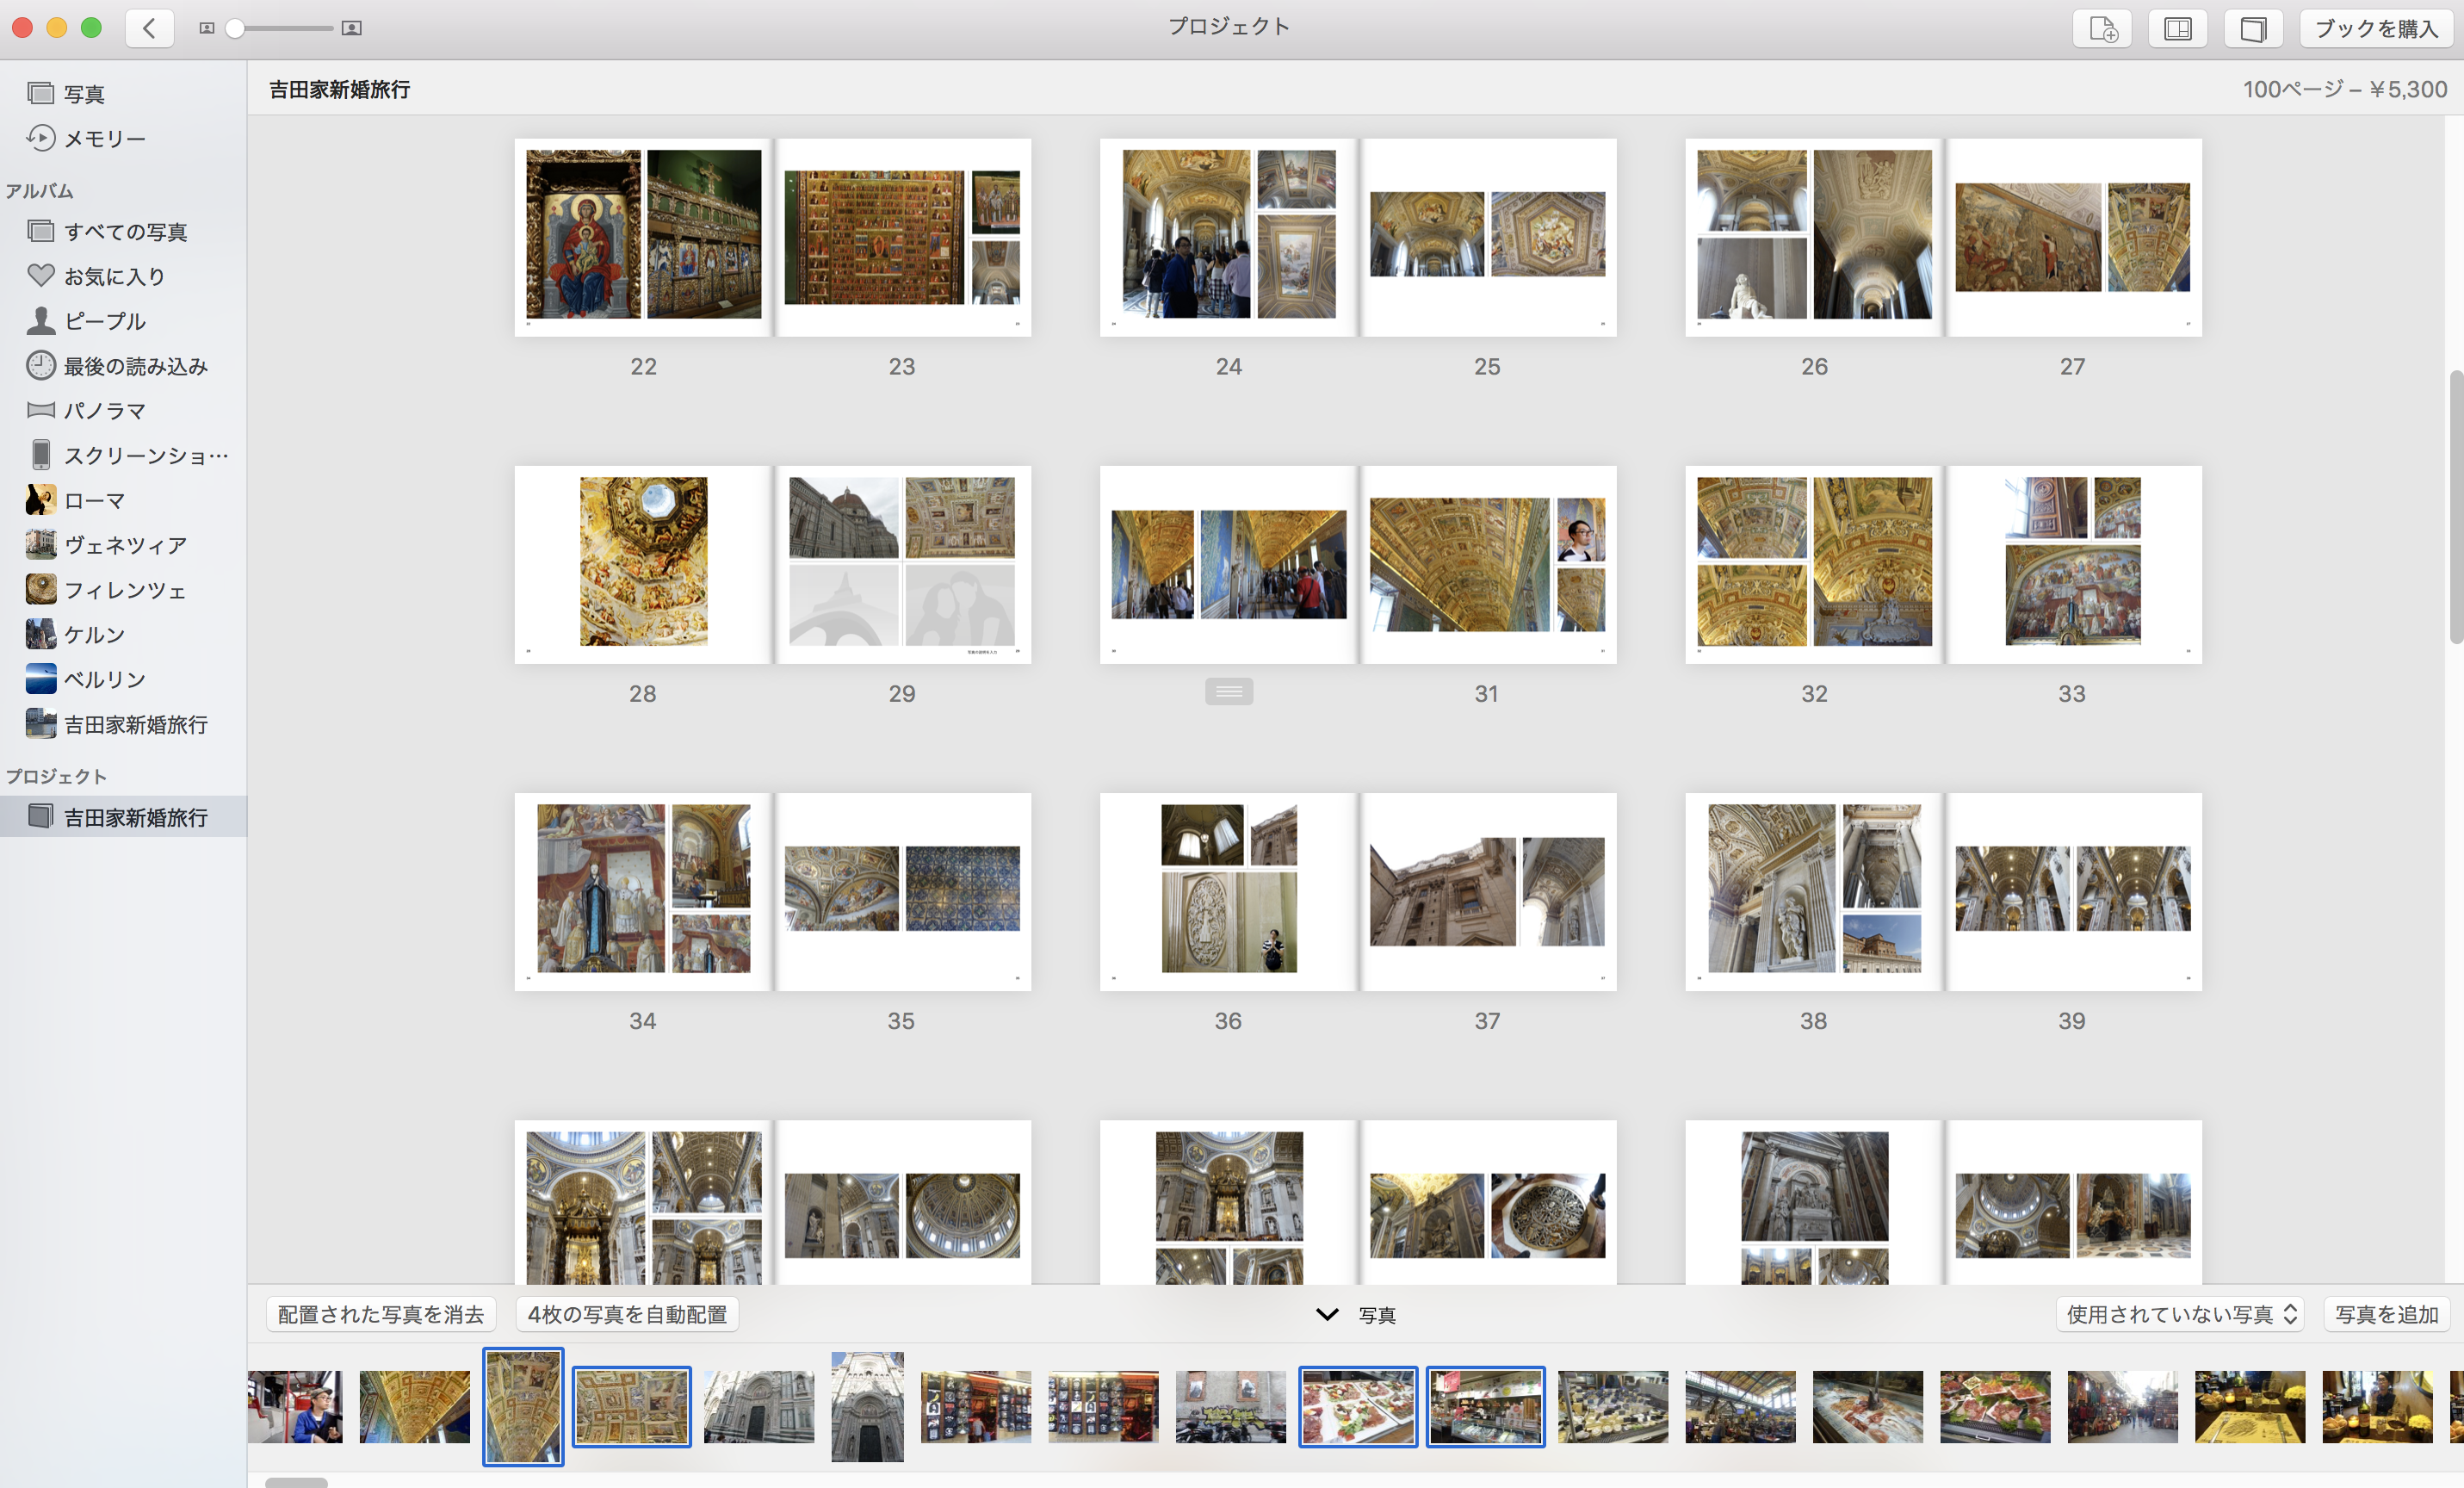Click 4枚の写真を自動配置 button

pyautogui.click(x=627, y=1314)
